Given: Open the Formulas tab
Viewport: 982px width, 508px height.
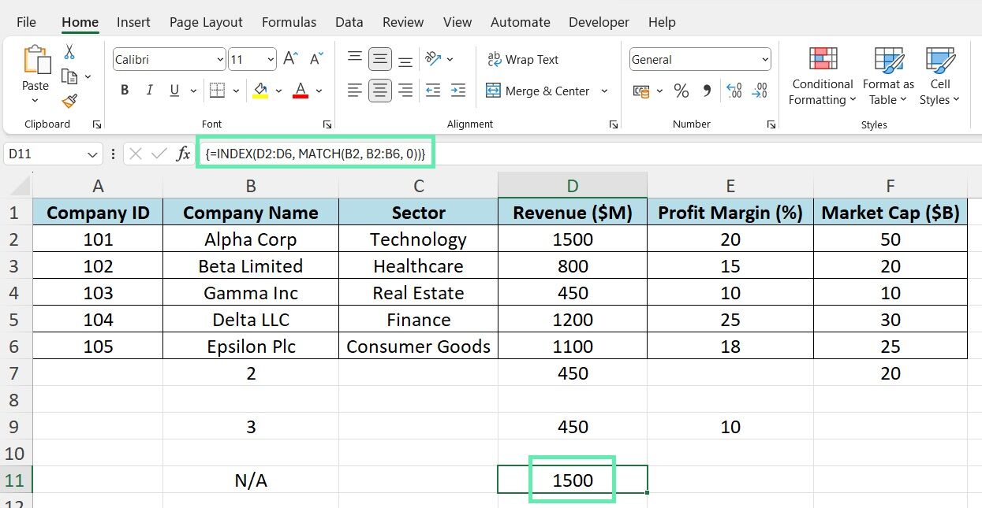Looking at the screenshot, I should [289, 22].
